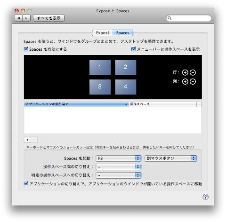This screenshot has width=226, height=222.
Task: Minimize the window with the yellow button
Action: [23, 11]
